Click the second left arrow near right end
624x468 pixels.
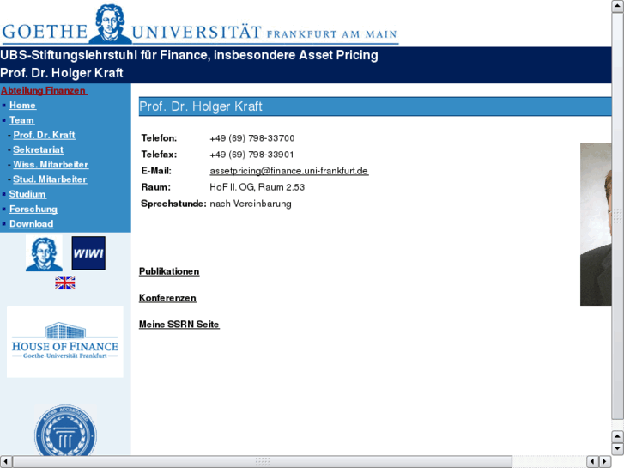(x=593, y=462)
